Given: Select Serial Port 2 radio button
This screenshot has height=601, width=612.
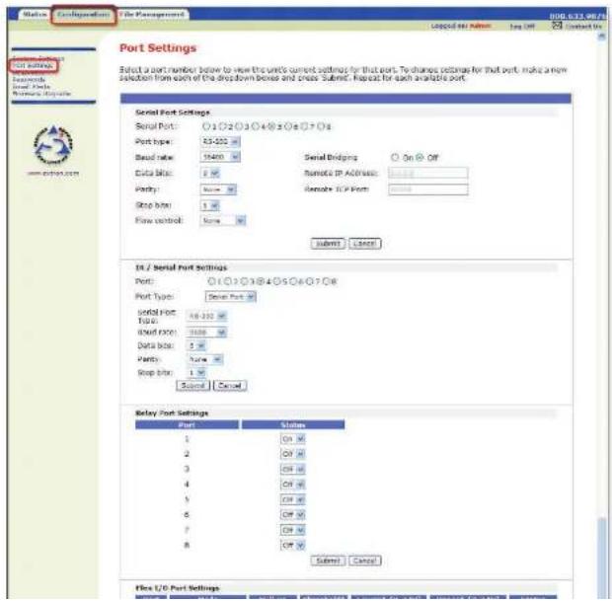Looking at the screenshot, I should pyautogui.click(x=222, y=126).
